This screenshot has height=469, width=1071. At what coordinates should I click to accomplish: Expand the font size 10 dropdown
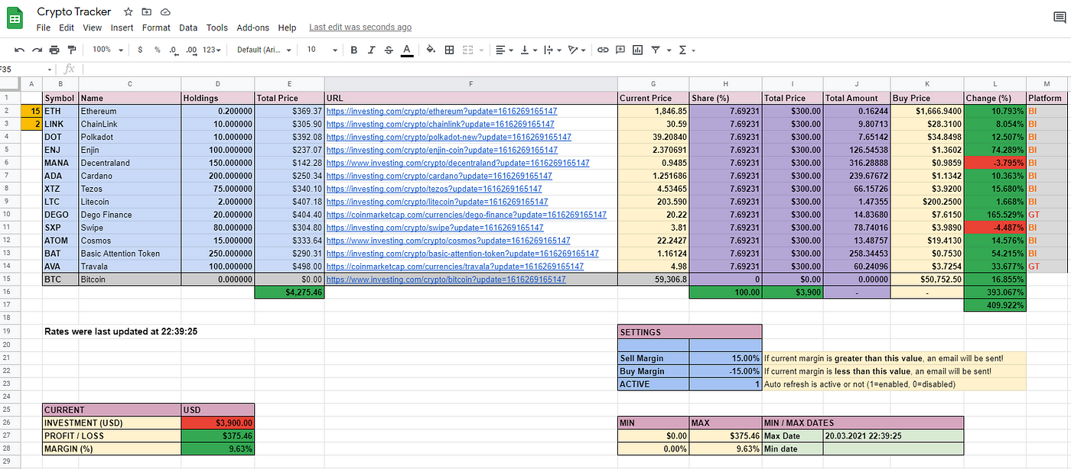[x=322, y=50]
